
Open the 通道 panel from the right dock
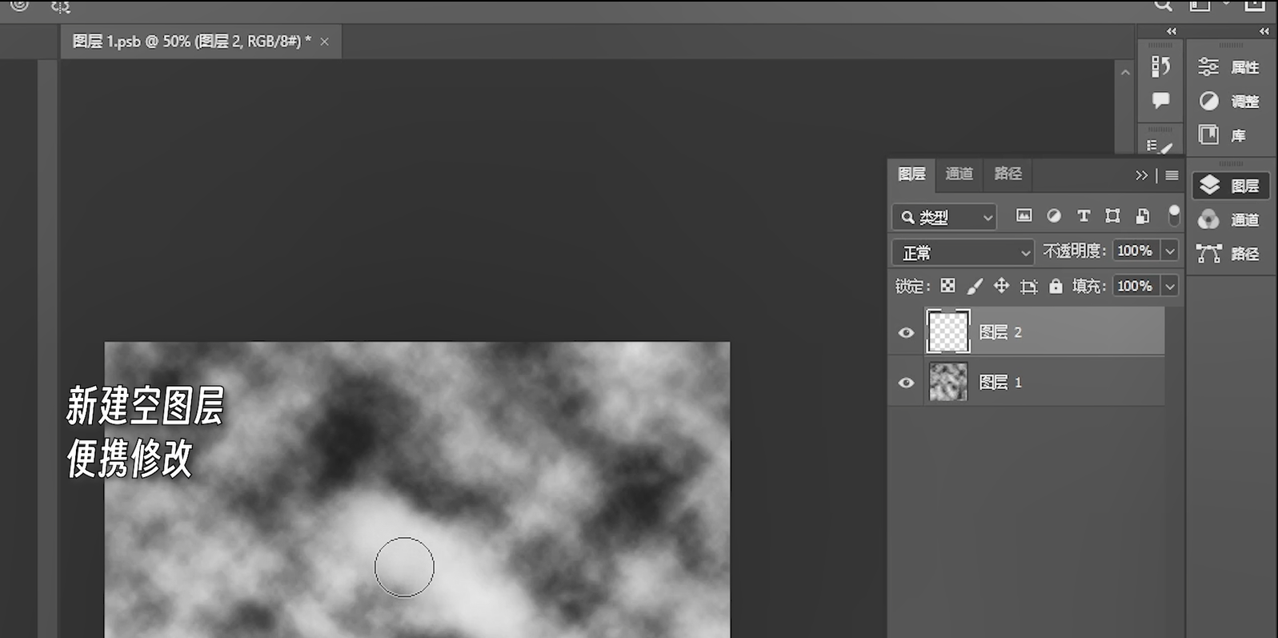click(1230, 219)
